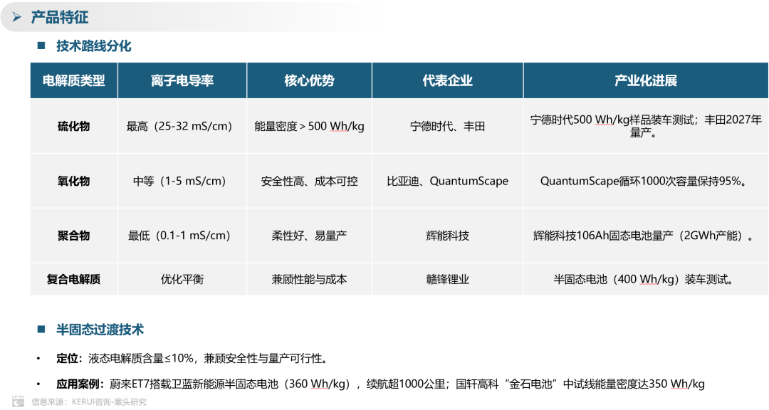
Task: Select the 技术路线分化 subheading
Action: tap(94, 46)
